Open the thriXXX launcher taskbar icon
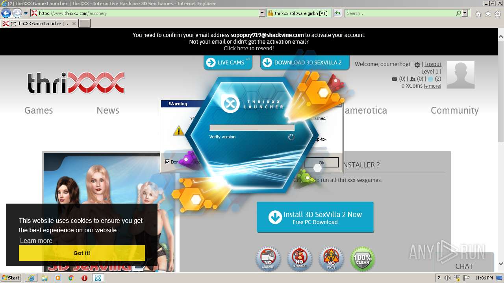 98,278
